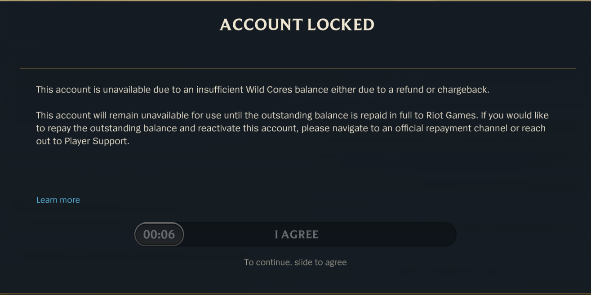Click the word 'LOCKED' in title

point(341,25)
